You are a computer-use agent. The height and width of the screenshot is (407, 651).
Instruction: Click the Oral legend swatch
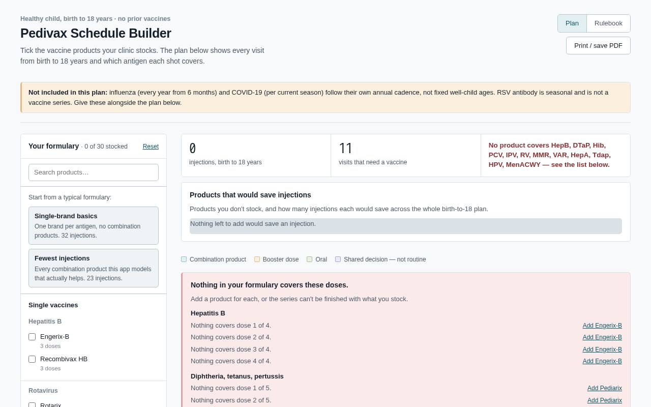tap(310, 259)
